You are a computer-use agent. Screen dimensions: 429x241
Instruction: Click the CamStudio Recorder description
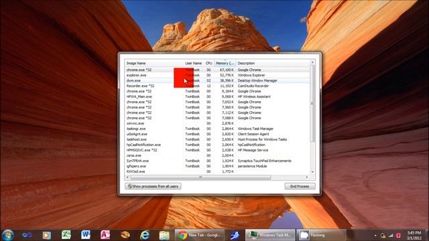(x=253, y=86)
